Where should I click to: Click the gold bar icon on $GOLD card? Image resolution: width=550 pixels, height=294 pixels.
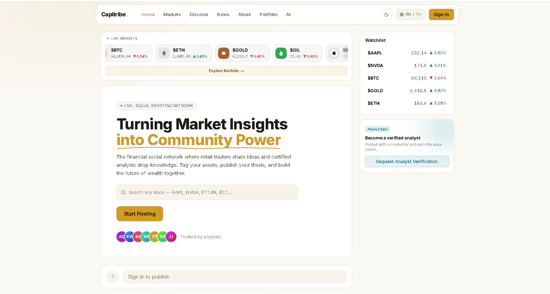[x=223, y=53]
